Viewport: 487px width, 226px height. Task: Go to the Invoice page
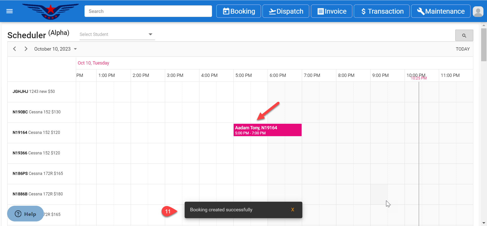(332, 11)
